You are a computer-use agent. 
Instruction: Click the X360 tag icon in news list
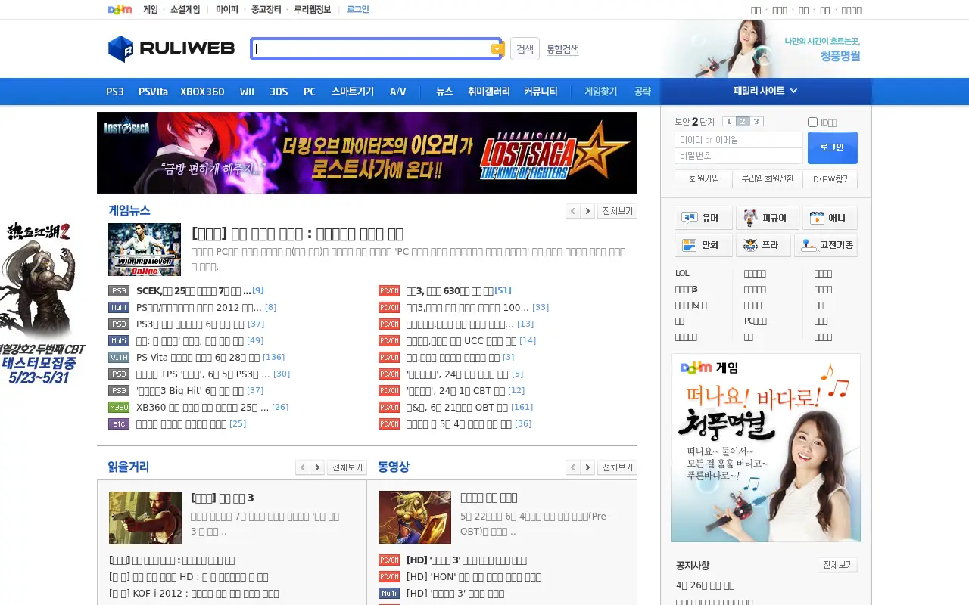point(119,407)
